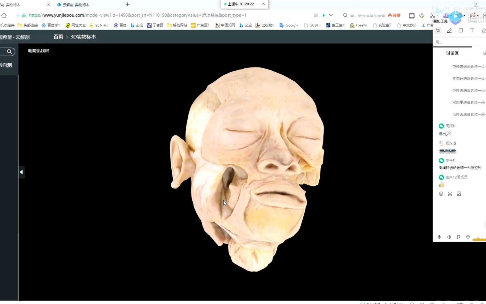Viewport: 486px width, 304px height.
Task: Switch to the 讨论区 discussion tab
Action: (x=452, y=53)
